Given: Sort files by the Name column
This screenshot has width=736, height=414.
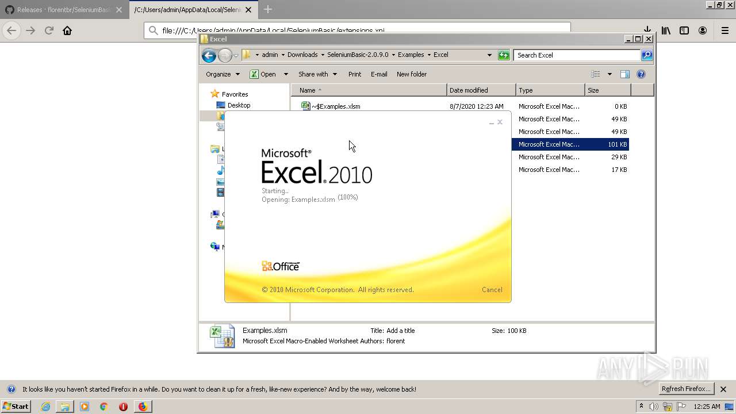Looking at the screenshot, I should coord(369,90).
